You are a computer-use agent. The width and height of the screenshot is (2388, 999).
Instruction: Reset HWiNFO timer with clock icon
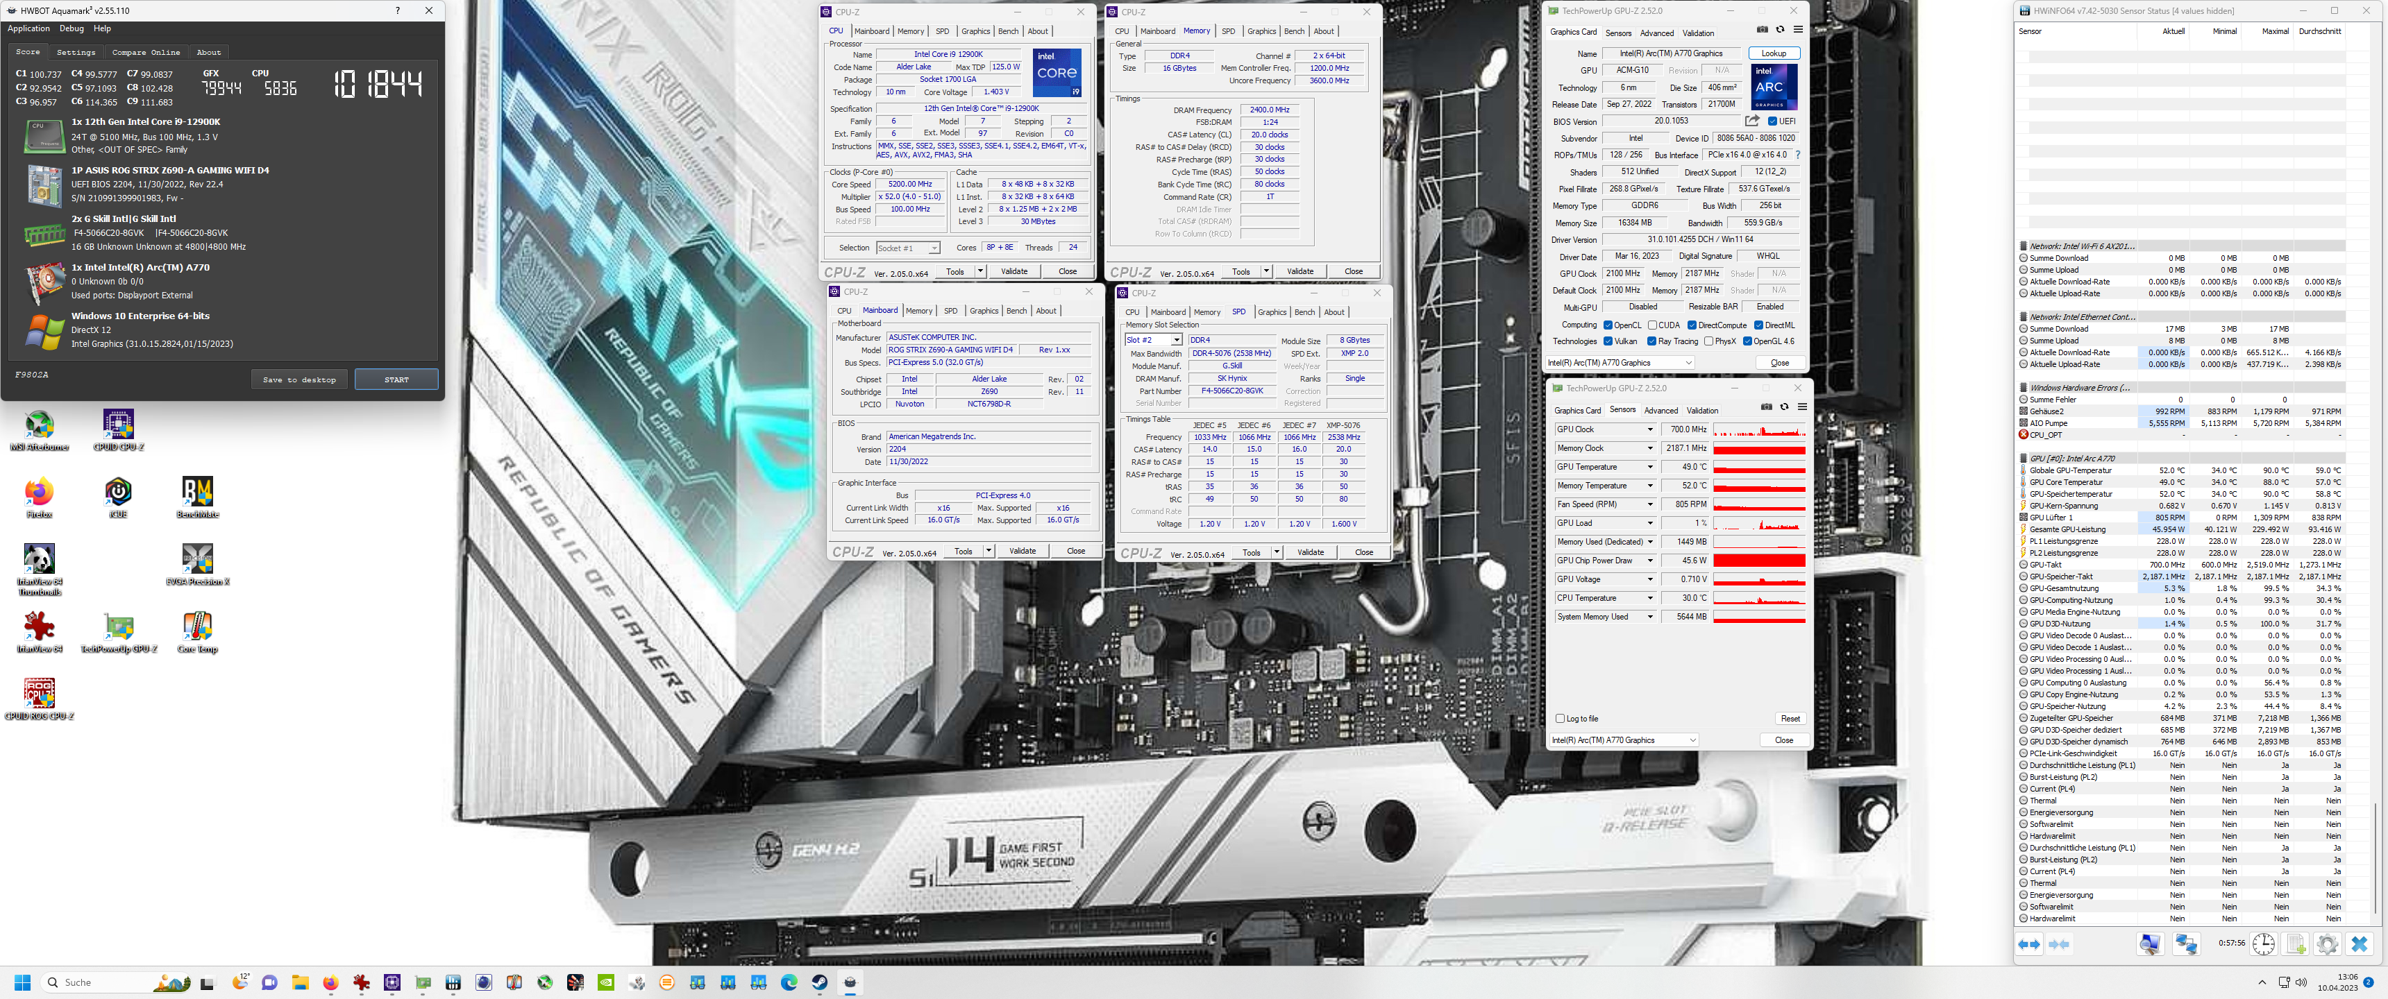click(2264, 944)
